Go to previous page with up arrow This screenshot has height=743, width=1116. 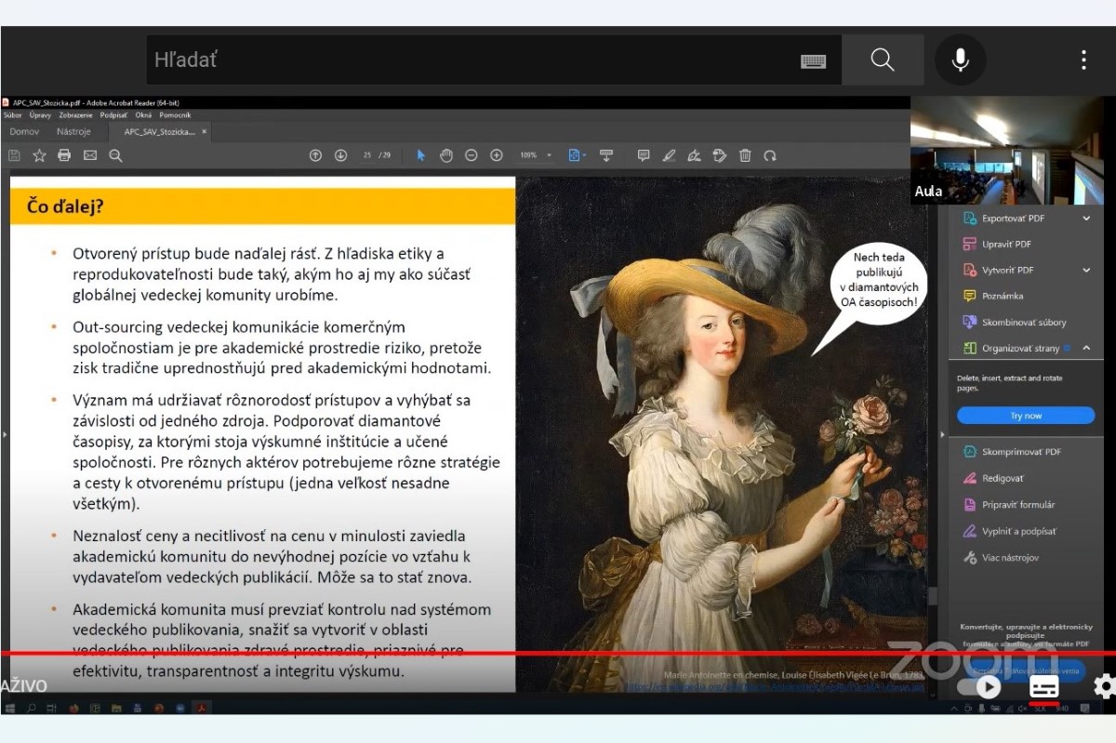[315, 155]
